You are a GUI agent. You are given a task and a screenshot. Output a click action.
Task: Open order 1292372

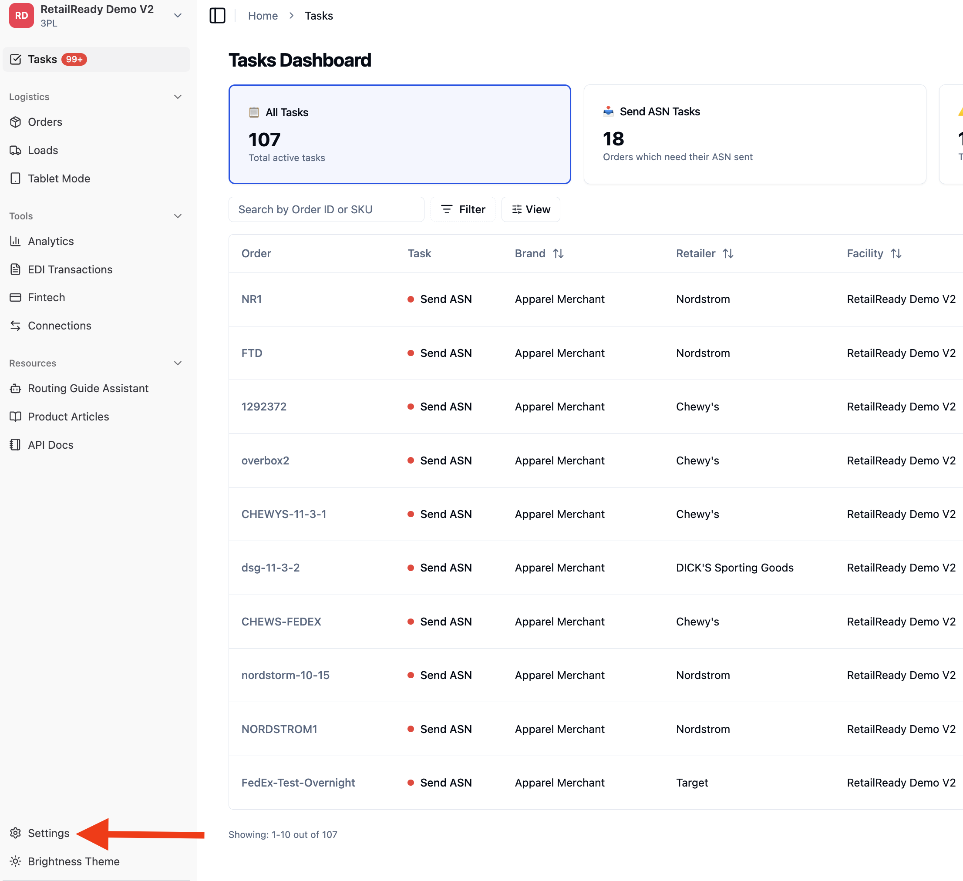(x=264, y=407)
